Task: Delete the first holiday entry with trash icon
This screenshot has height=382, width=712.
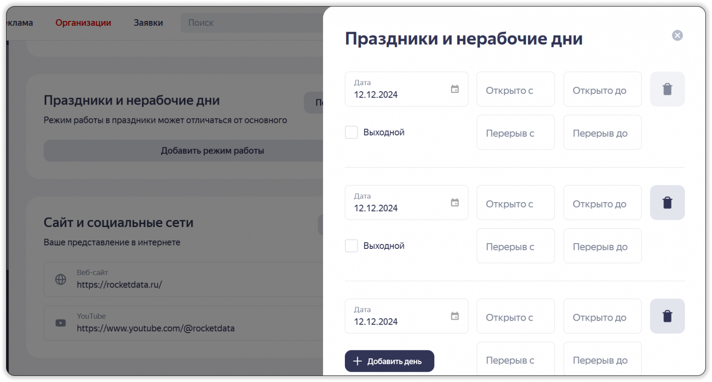Action: point(667,89)
